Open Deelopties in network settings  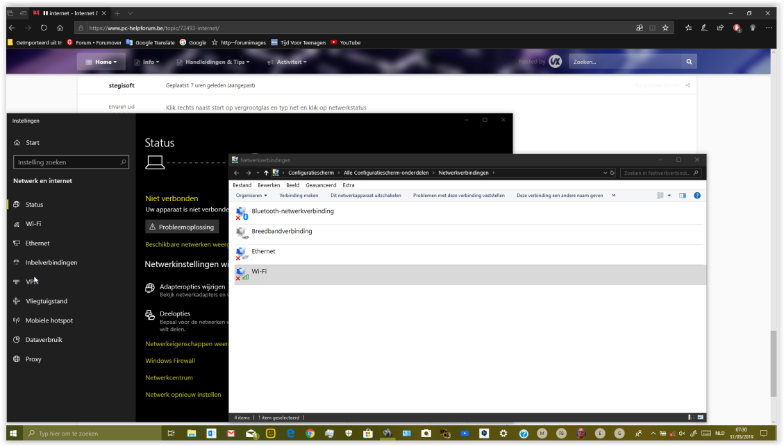175,314
